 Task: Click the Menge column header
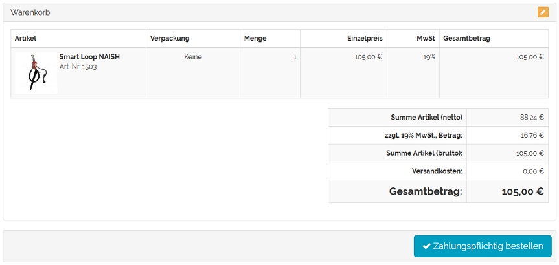coord(255,39)
